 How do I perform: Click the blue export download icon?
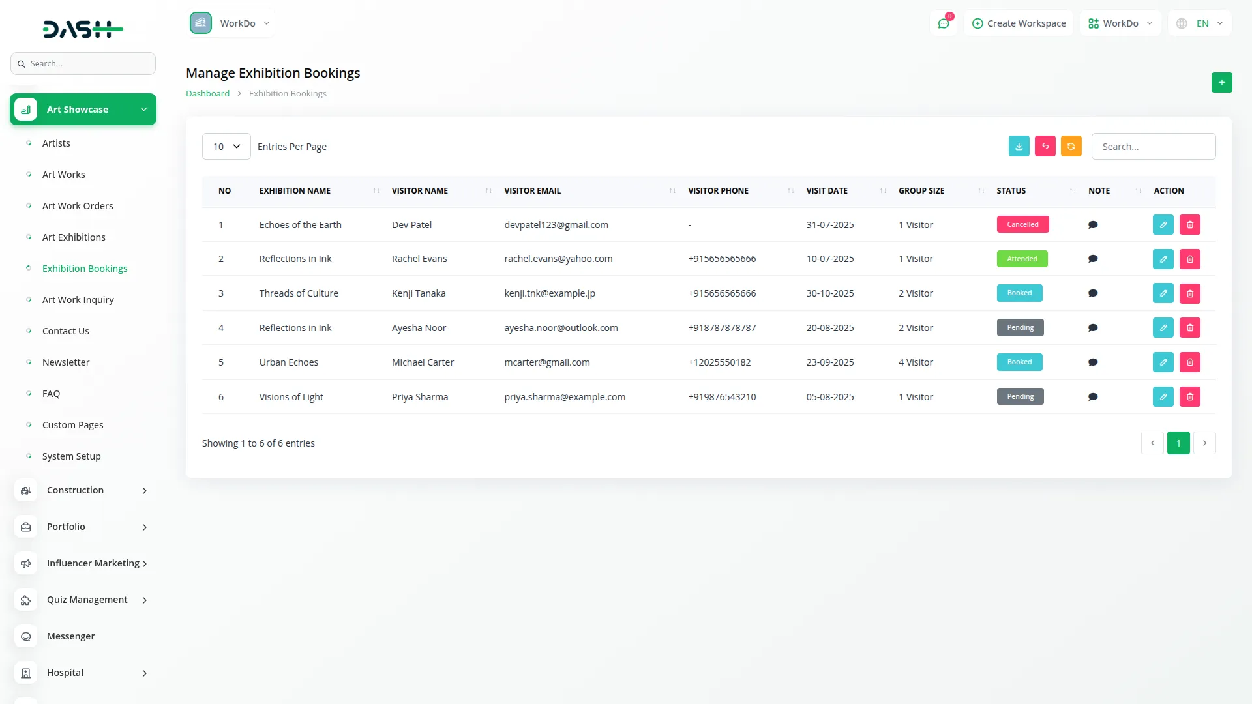(1019, 147)
